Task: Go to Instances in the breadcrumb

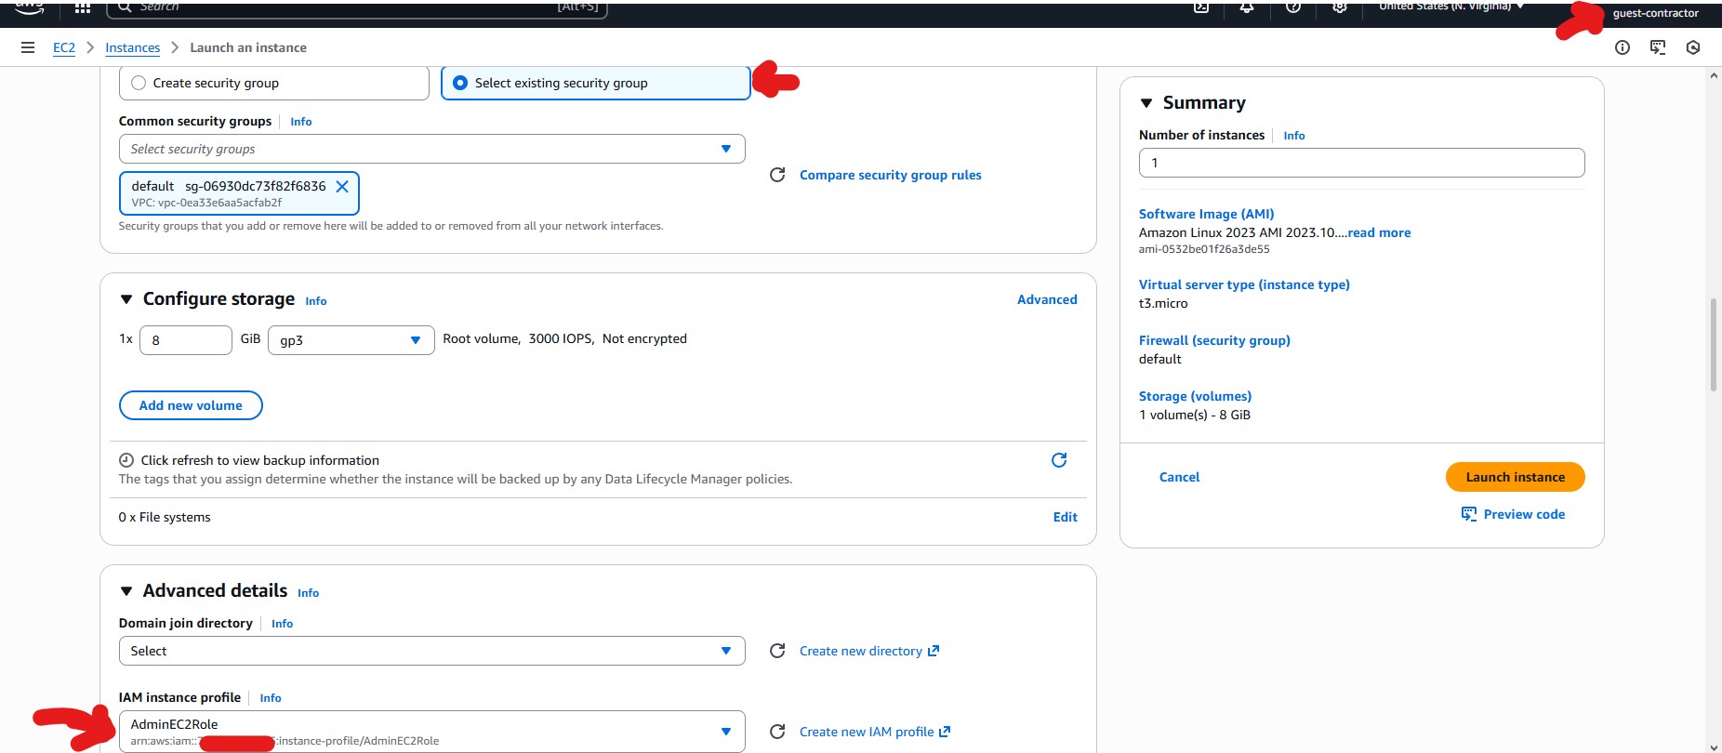Action: click(132, 47)
